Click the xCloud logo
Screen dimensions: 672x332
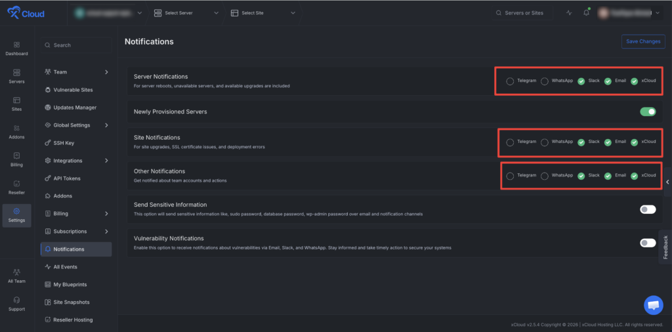(x=26, y=13)
